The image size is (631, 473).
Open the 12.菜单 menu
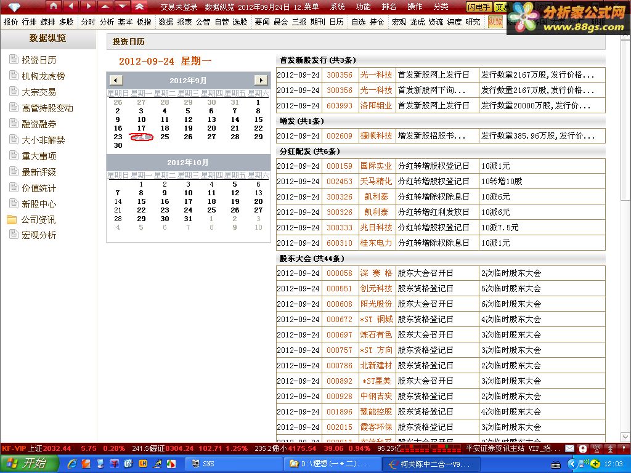coord(306,7)
